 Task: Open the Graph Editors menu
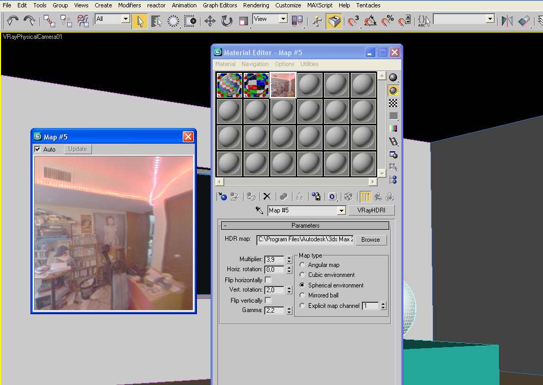point(220,5)
